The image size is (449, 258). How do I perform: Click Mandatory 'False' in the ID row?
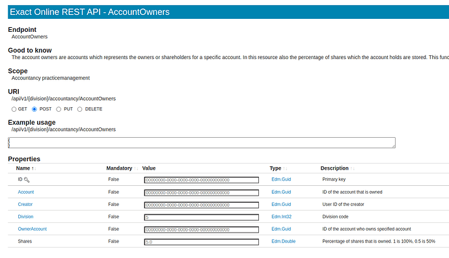coord(114,179)
